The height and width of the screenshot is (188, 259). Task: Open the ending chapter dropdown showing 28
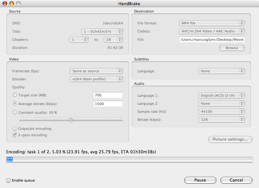coord(113,40)
